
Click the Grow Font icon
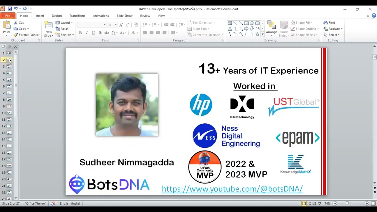(121, 25)
